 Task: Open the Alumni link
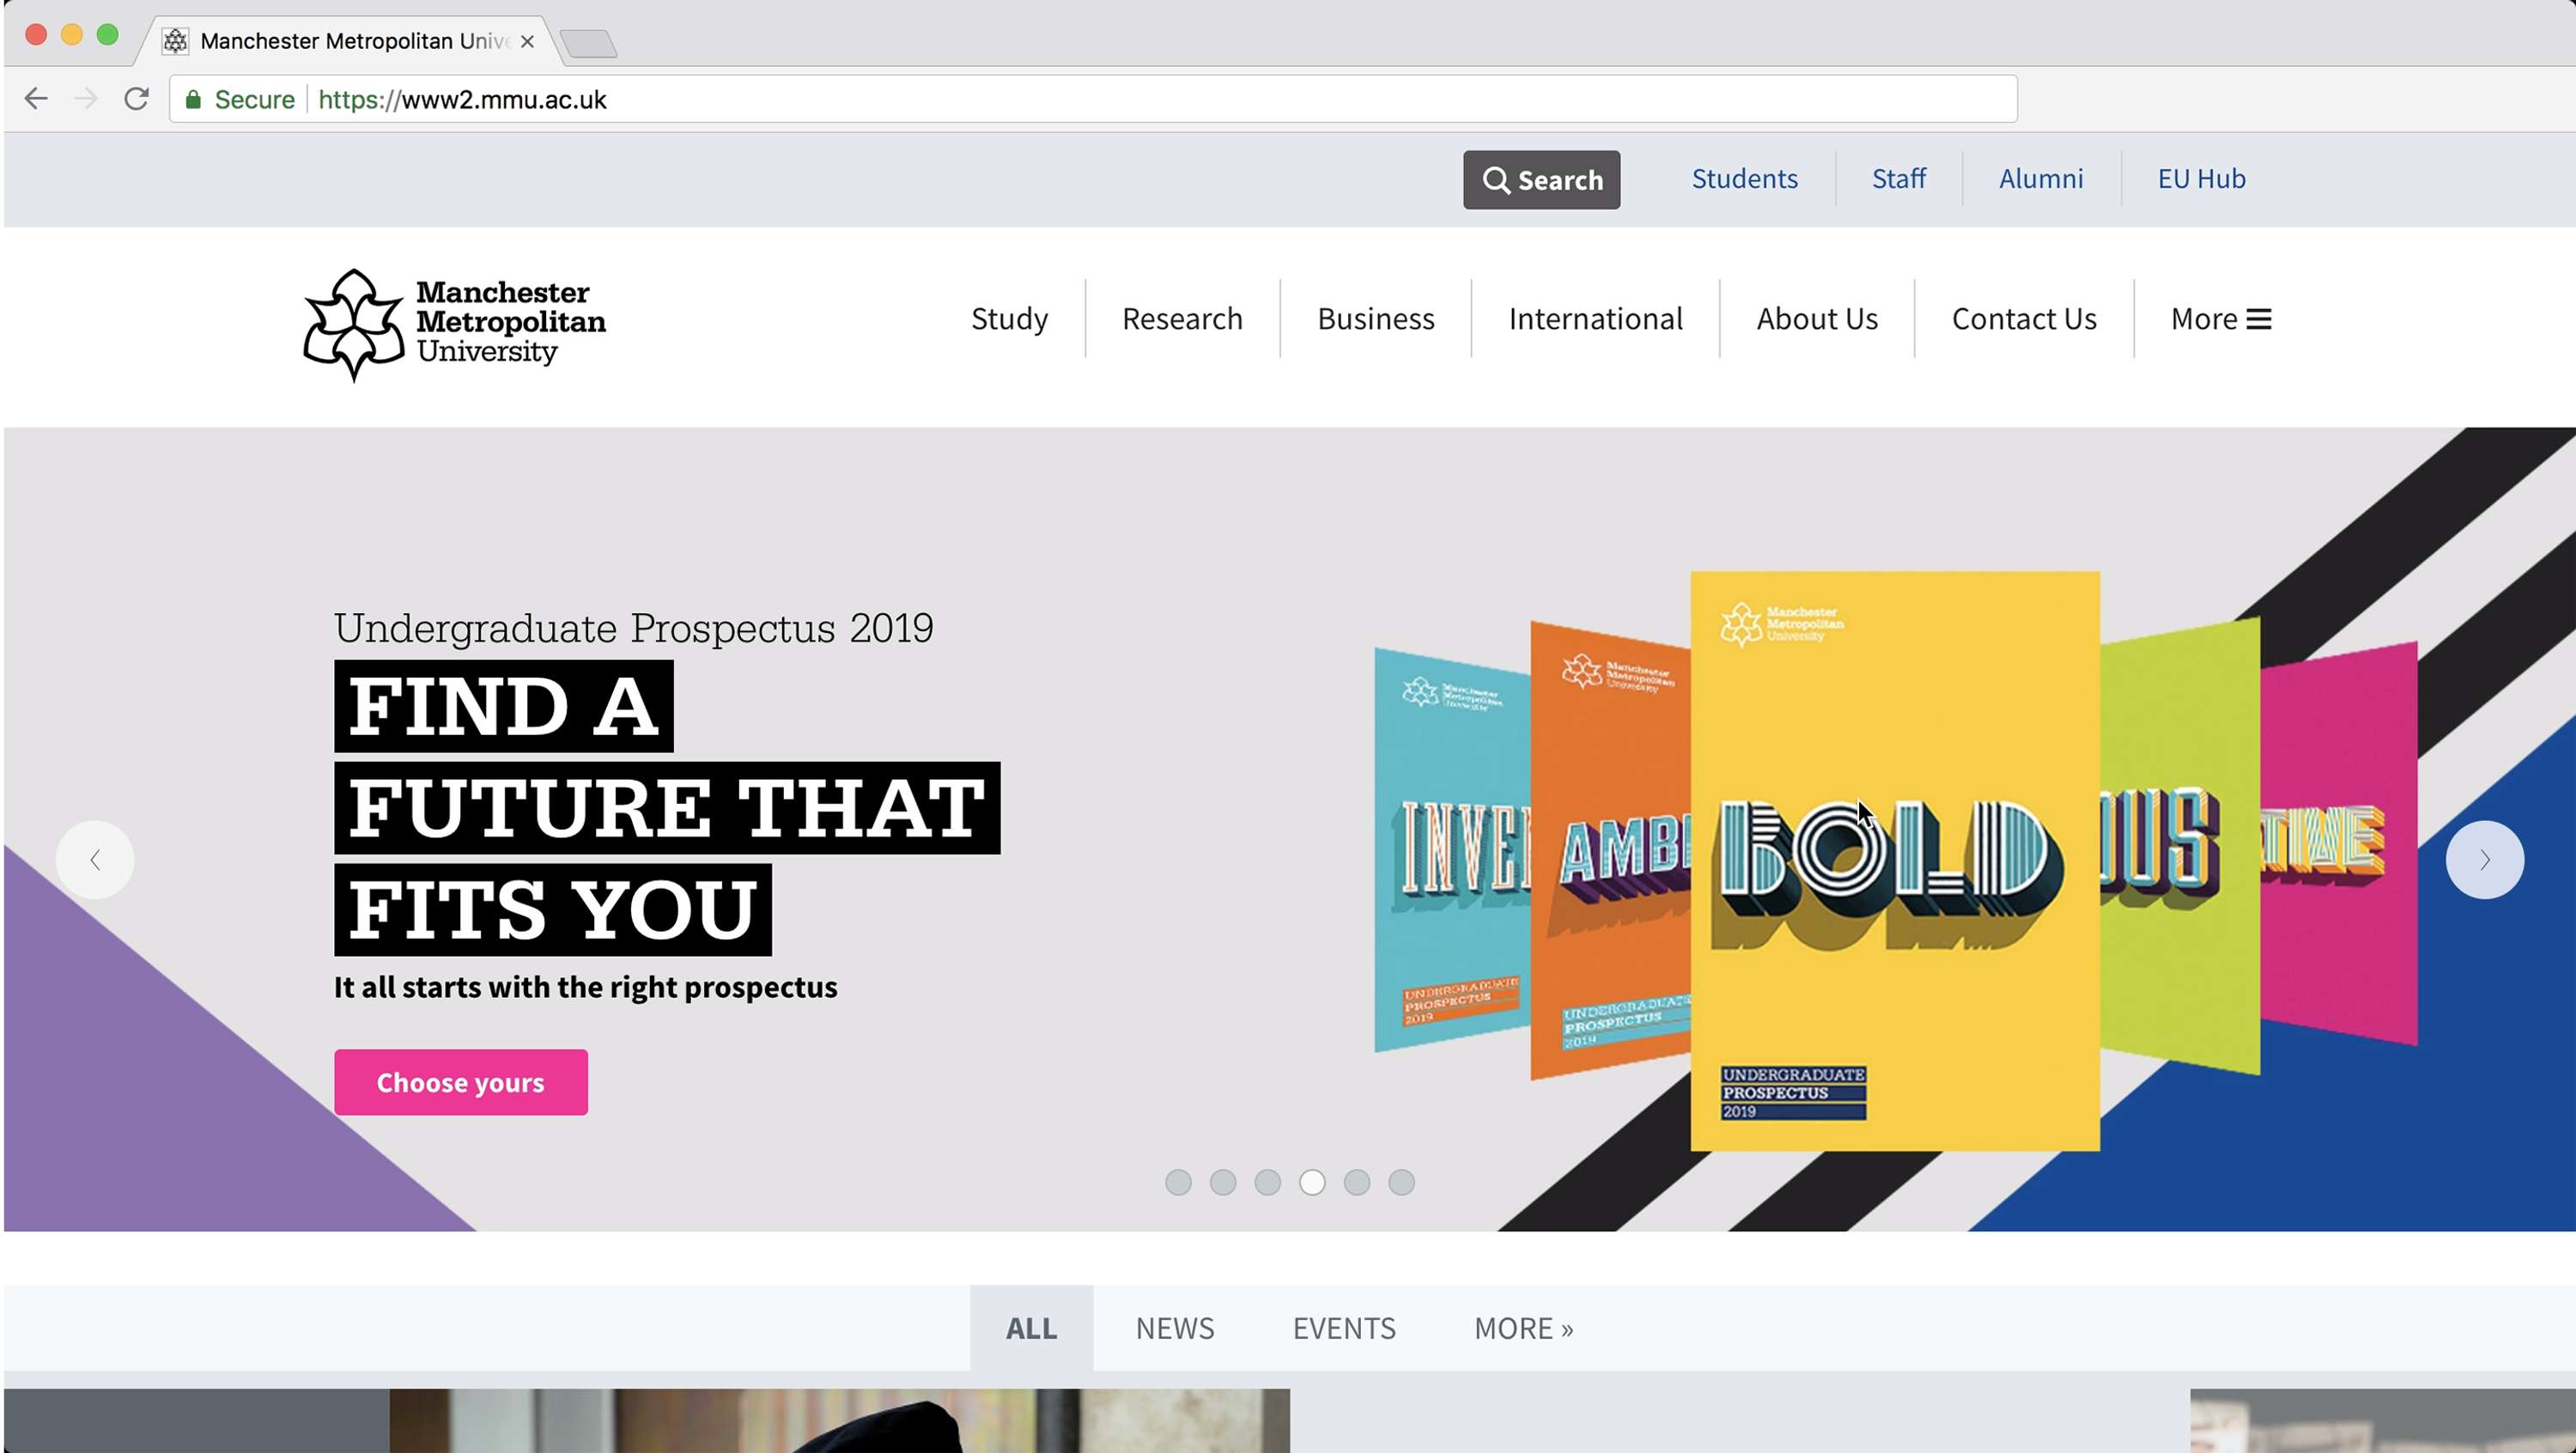point(2040,179)
